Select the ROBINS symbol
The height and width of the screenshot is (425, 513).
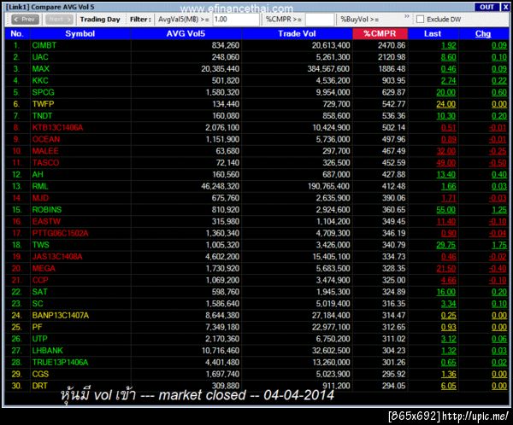[47, 210]
